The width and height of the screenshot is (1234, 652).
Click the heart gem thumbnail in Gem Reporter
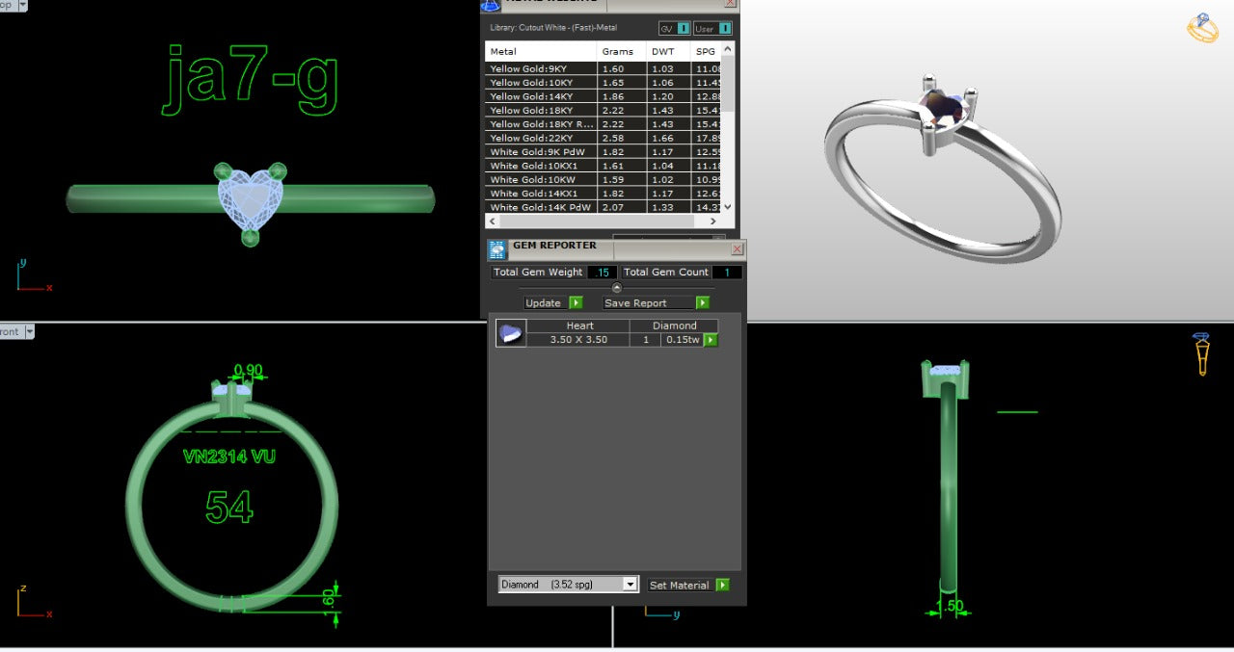point(511,333)
